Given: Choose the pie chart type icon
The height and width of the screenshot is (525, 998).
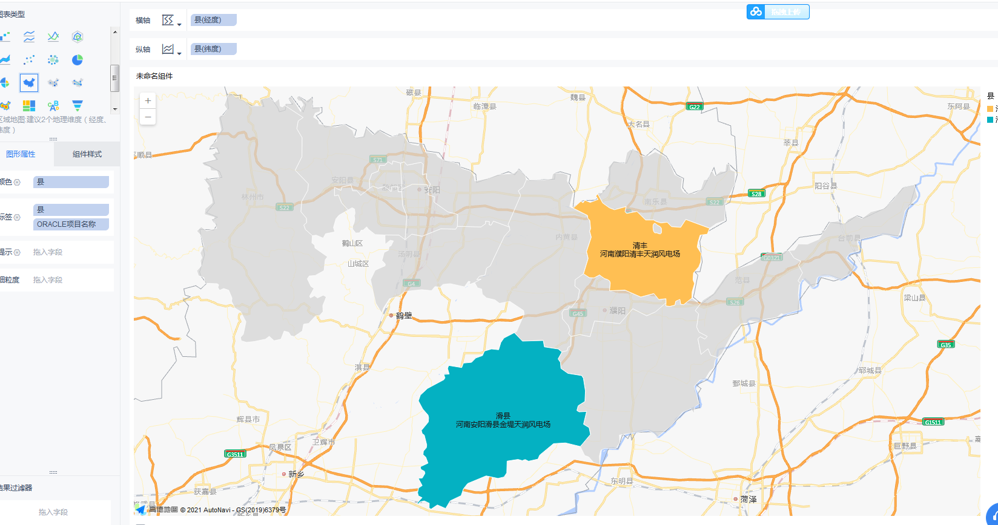Looking at the screenshot, I should click(78, 60).
